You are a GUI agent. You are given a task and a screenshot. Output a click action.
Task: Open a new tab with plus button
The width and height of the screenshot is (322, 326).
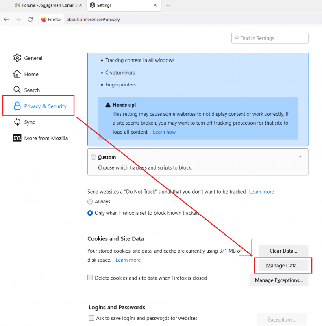click(168, 5)
